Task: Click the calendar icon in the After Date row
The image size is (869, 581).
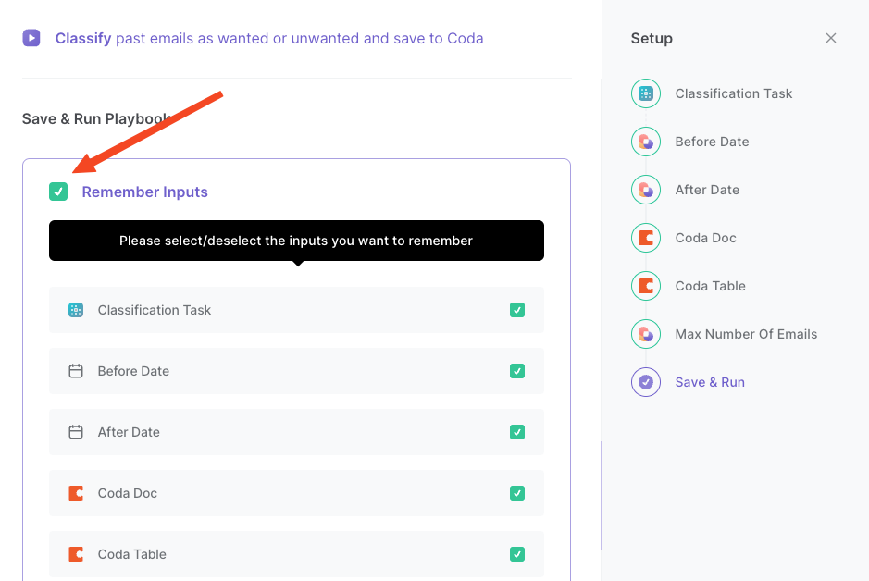Action: (x=76, y=432)
